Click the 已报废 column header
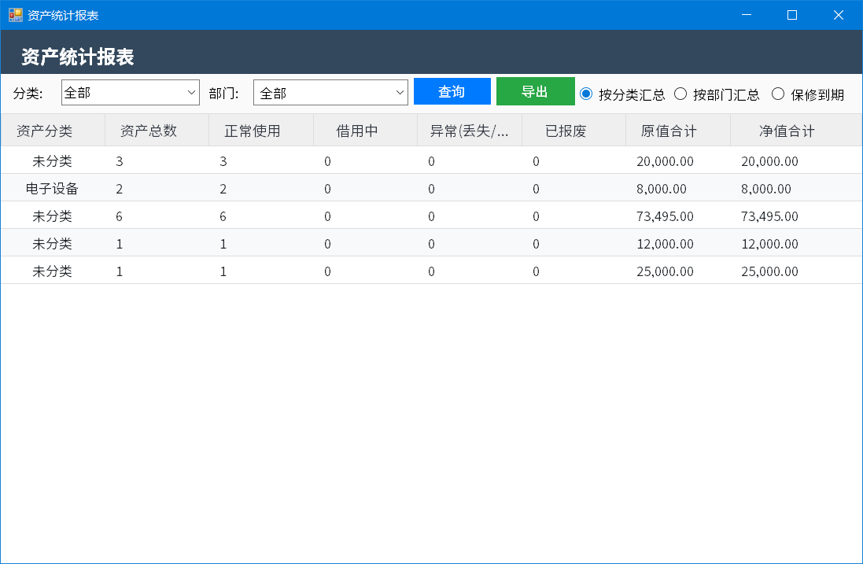This screenshot has height=564, width=863. 574,131
